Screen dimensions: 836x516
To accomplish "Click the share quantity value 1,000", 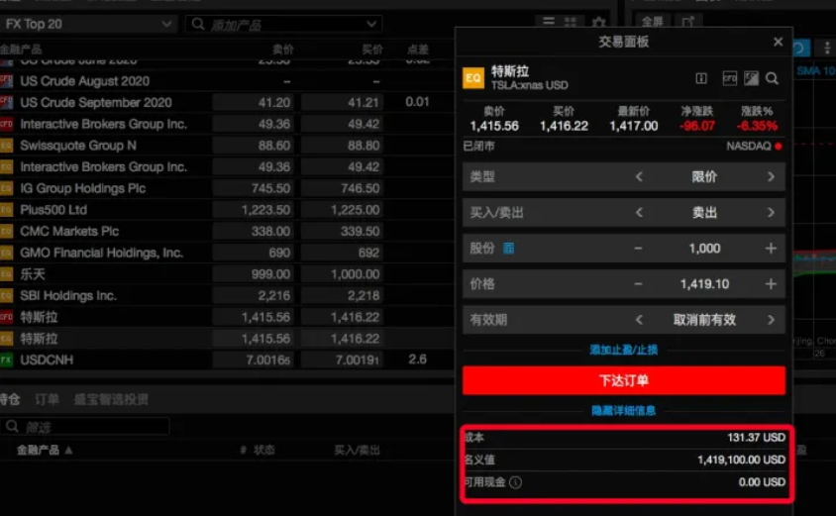I will [704, 249].
